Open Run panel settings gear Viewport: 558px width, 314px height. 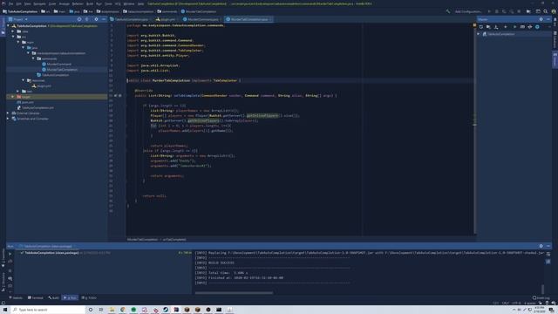[541, 246]
